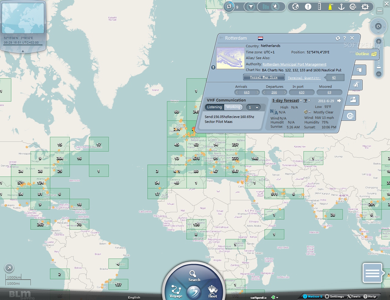This screenshot has width=390, height=300.
Task: Switch VHF to Listening
Action: [214, 107]
